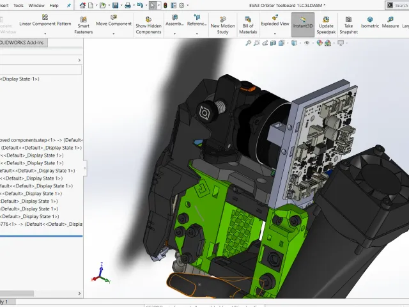The width and height of the screenshot is (409, 307).
Task: Start a New Motion Study
Action: coord(223,26)
